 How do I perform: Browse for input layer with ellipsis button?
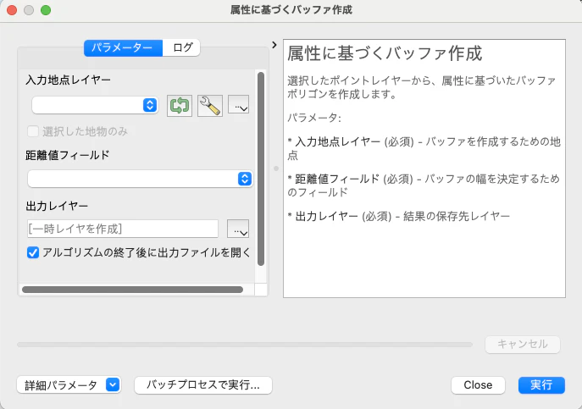coord(238,105)
